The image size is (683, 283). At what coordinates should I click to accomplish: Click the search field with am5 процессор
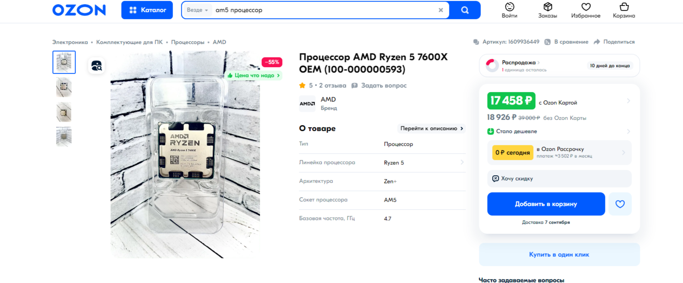(x=324, y=10)
